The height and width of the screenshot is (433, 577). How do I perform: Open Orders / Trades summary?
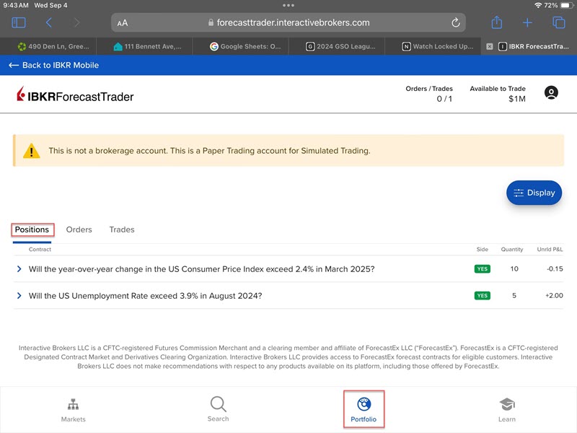tap(429, 94)
